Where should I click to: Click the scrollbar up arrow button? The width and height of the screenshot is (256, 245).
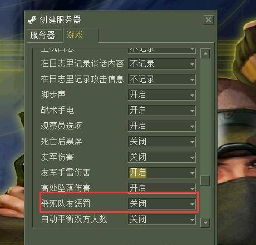pos(205,53)
